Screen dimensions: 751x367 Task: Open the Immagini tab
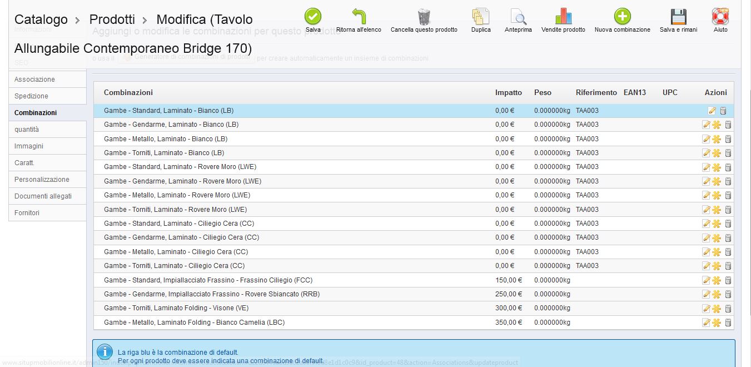pyautogui.click(x=47, y=146)
